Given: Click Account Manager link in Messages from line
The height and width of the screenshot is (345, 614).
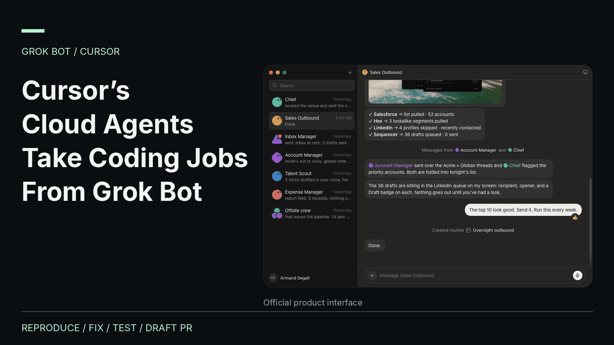Looking at the screenshot, I should click(x=475, y=150).
